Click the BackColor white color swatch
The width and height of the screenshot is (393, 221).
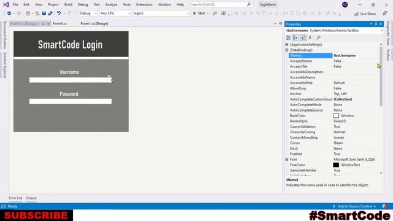336,116
